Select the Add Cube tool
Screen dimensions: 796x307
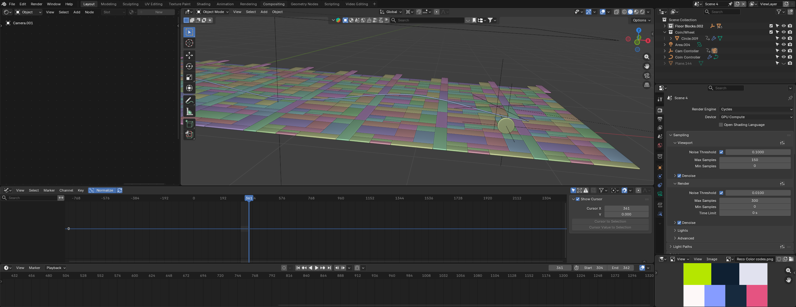click(189, 124)
